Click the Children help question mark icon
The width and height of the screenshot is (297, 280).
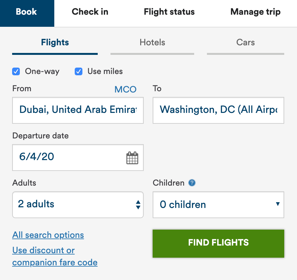(192, 183)
